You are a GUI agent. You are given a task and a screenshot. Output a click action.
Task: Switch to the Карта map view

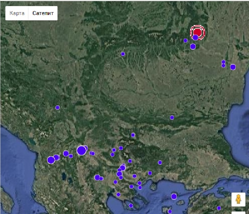click(x=17, y=13)
